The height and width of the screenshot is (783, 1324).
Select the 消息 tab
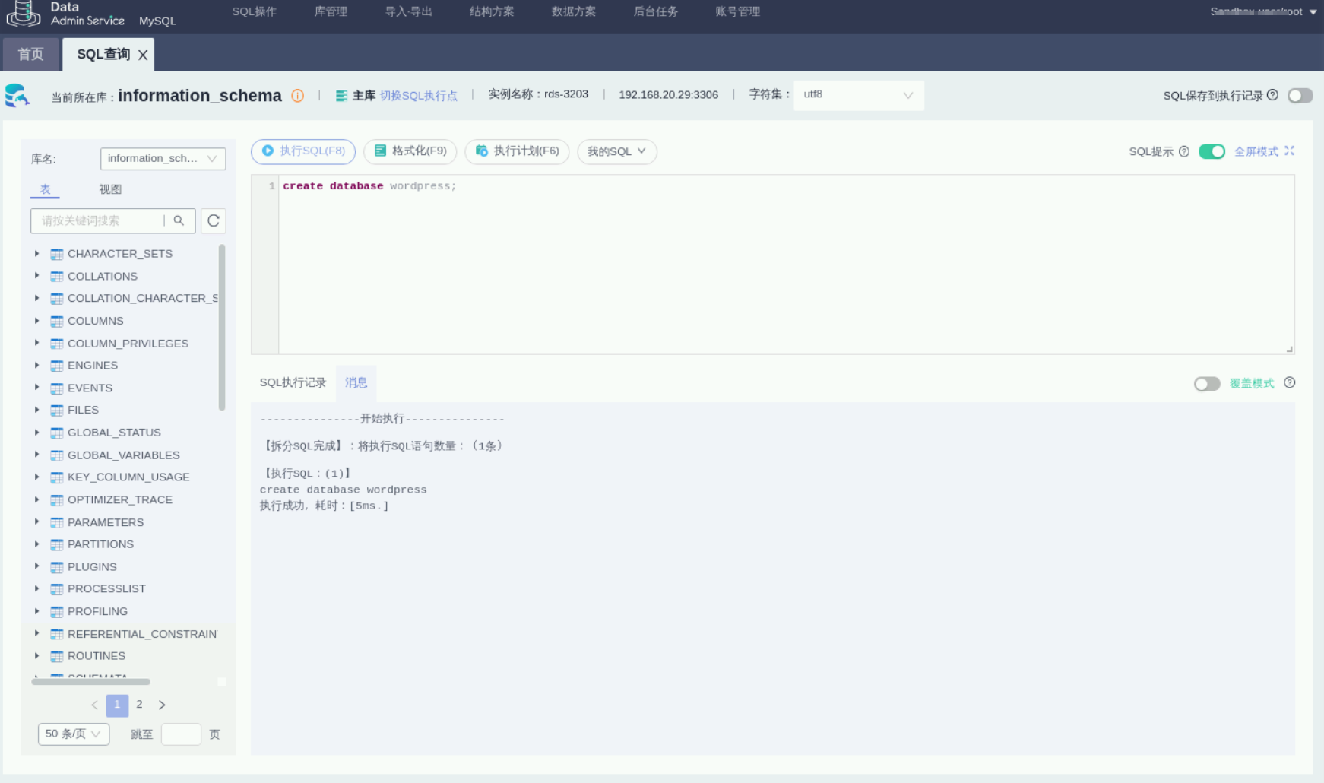[356, 382]
